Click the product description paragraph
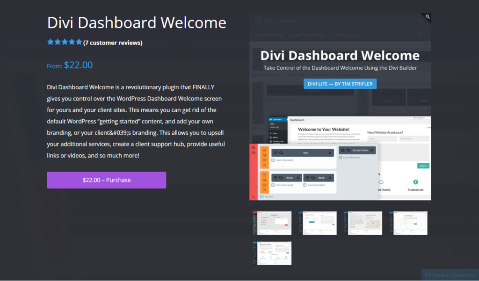This screenshot has width=479, height=281. tap(136, 121)
